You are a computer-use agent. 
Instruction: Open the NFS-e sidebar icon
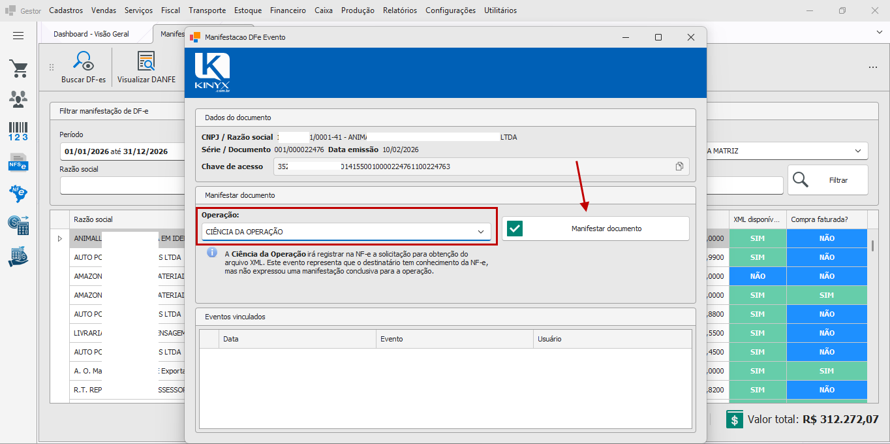pyautogui.click(x=18, y=162)
